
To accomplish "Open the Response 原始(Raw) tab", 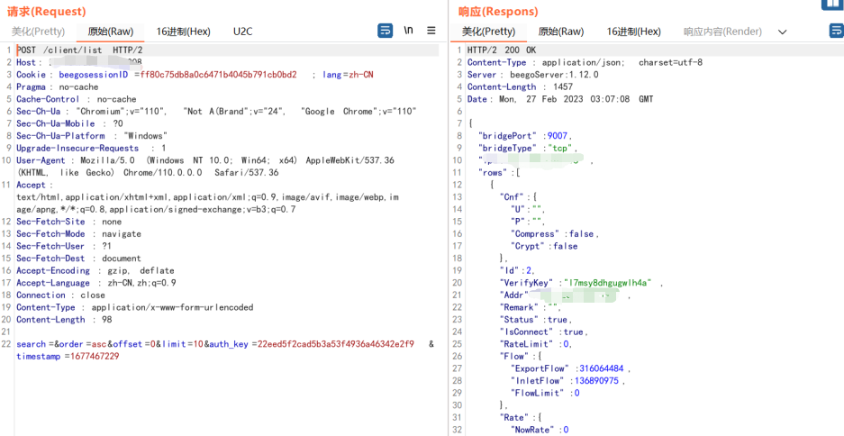I will tap(560, 32).
